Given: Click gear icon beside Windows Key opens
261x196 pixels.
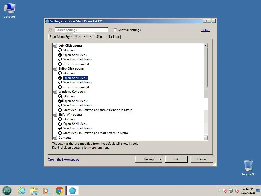Looking at the screenshot, I should click(x=55, y=92).
